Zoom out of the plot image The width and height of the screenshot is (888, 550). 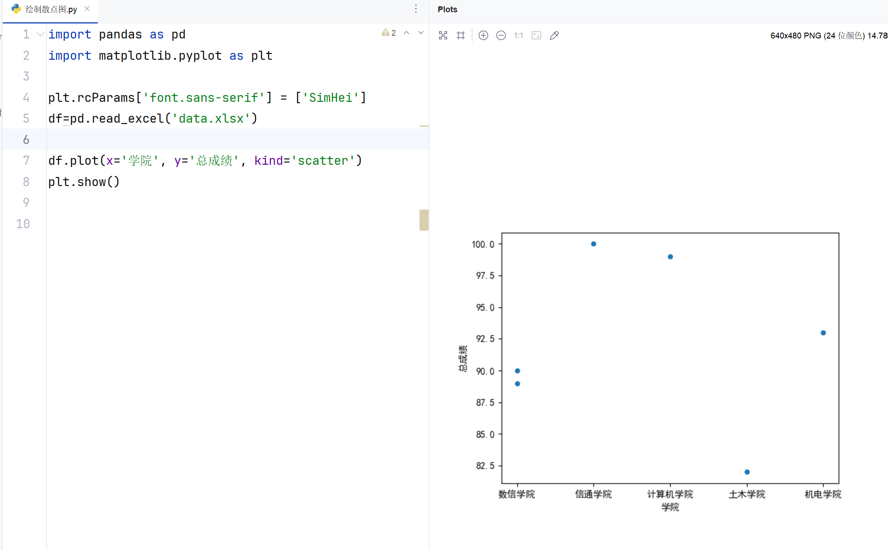click(501, 35)
